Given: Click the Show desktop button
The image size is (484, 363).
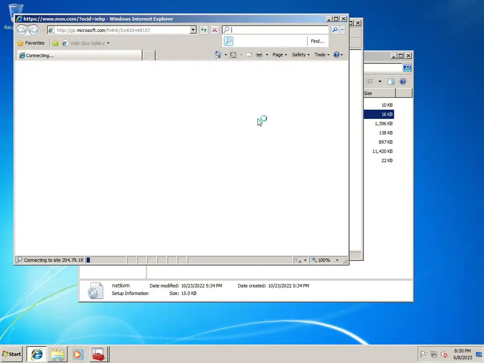Looking at the screenshot, I should [x=479, y=354].
